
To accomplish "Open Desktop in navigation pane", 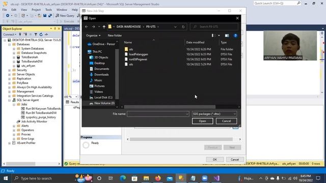I will 99,63.
